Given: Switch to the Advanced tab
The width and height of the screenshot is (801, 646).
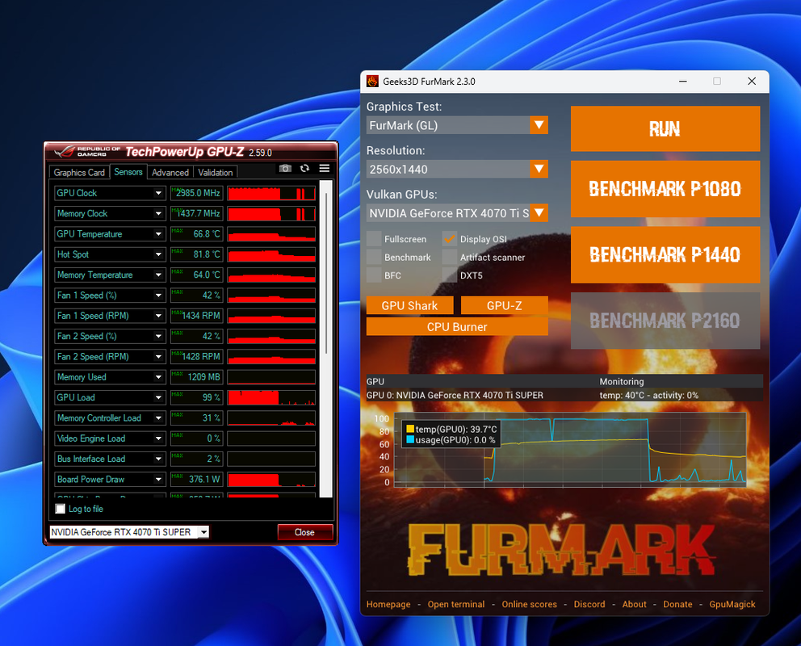Looking at the screenshot, I should tap(170, 173).
